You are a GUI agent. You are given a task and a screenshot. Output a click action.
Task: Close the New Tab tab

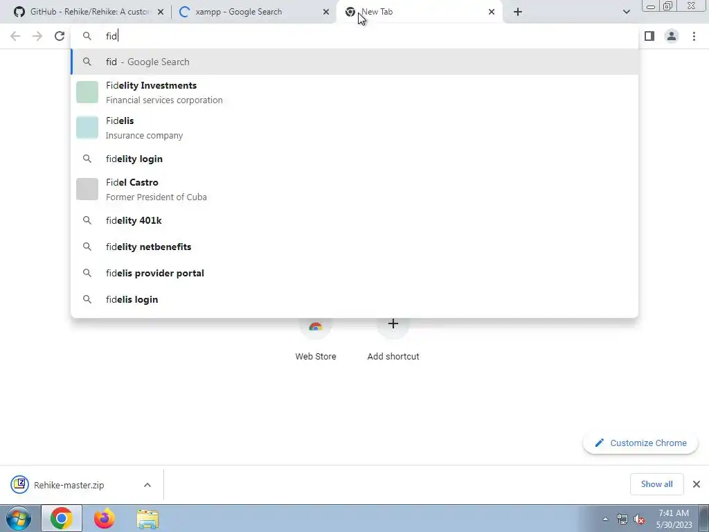pyautogui.click(x=492, y=12)
